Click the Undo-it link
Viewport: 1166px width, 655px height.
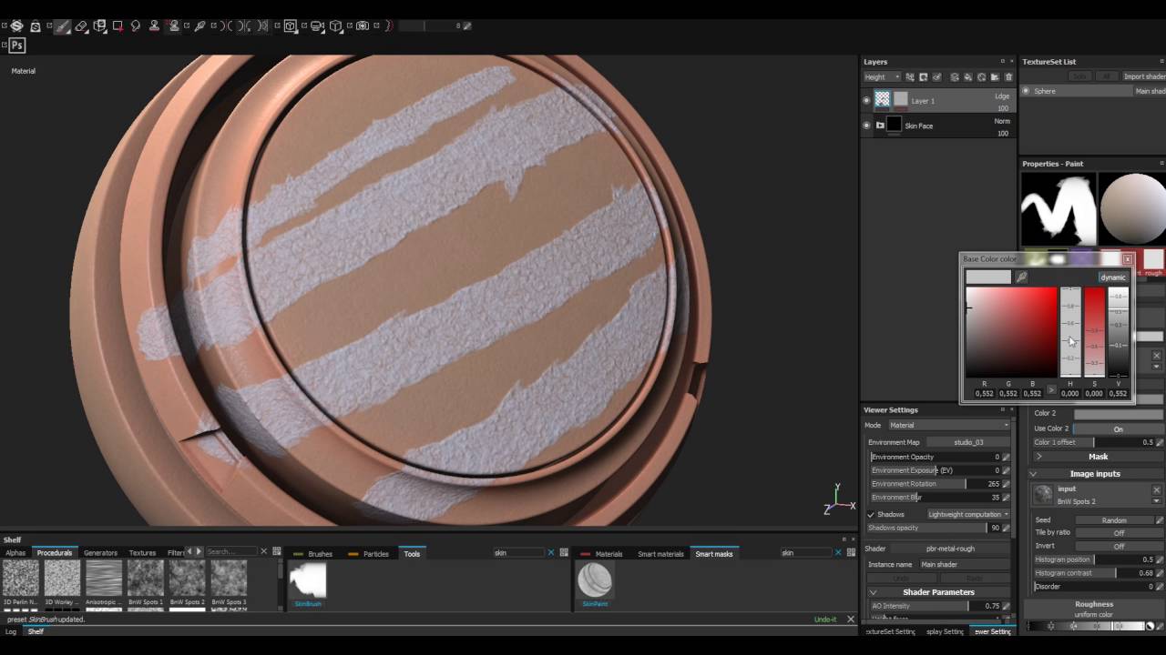click(825, 620)
